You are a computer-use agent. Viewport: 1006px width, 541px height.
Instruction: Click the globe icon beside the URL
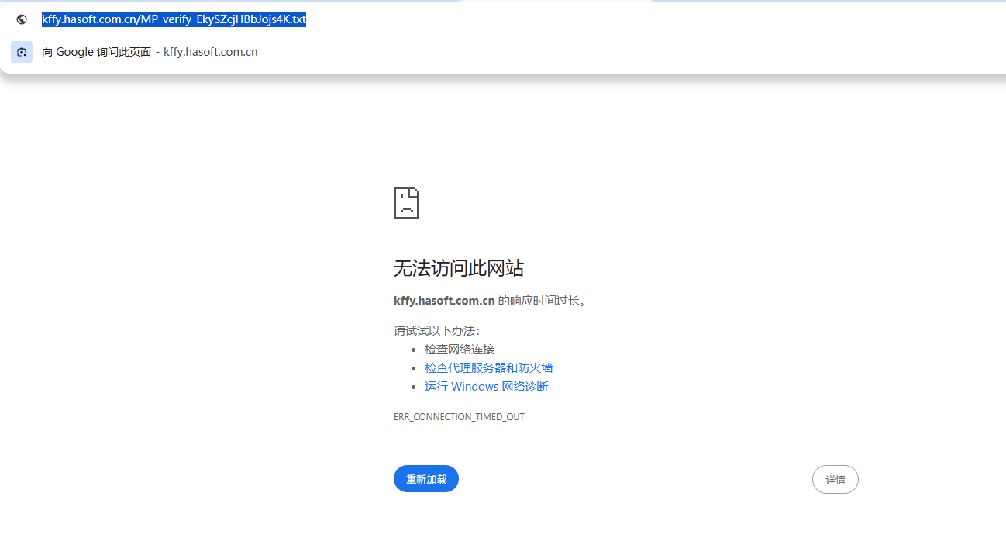(x=22, y=20)
